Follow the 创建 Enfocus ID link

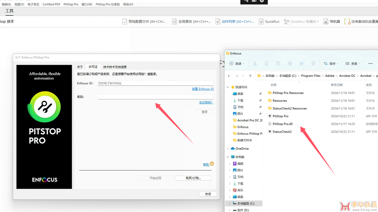tap(203, 89)
